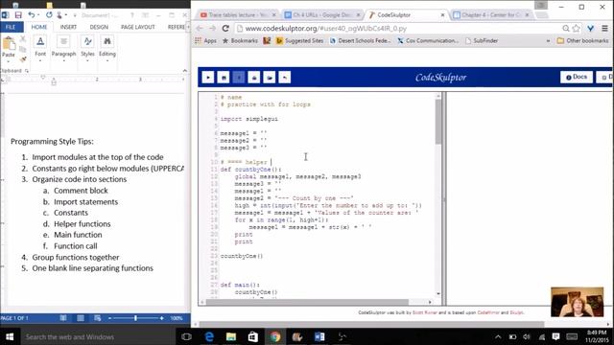
Task: Collapse the Word ribbon with the caret
Action: pos(185,71)
